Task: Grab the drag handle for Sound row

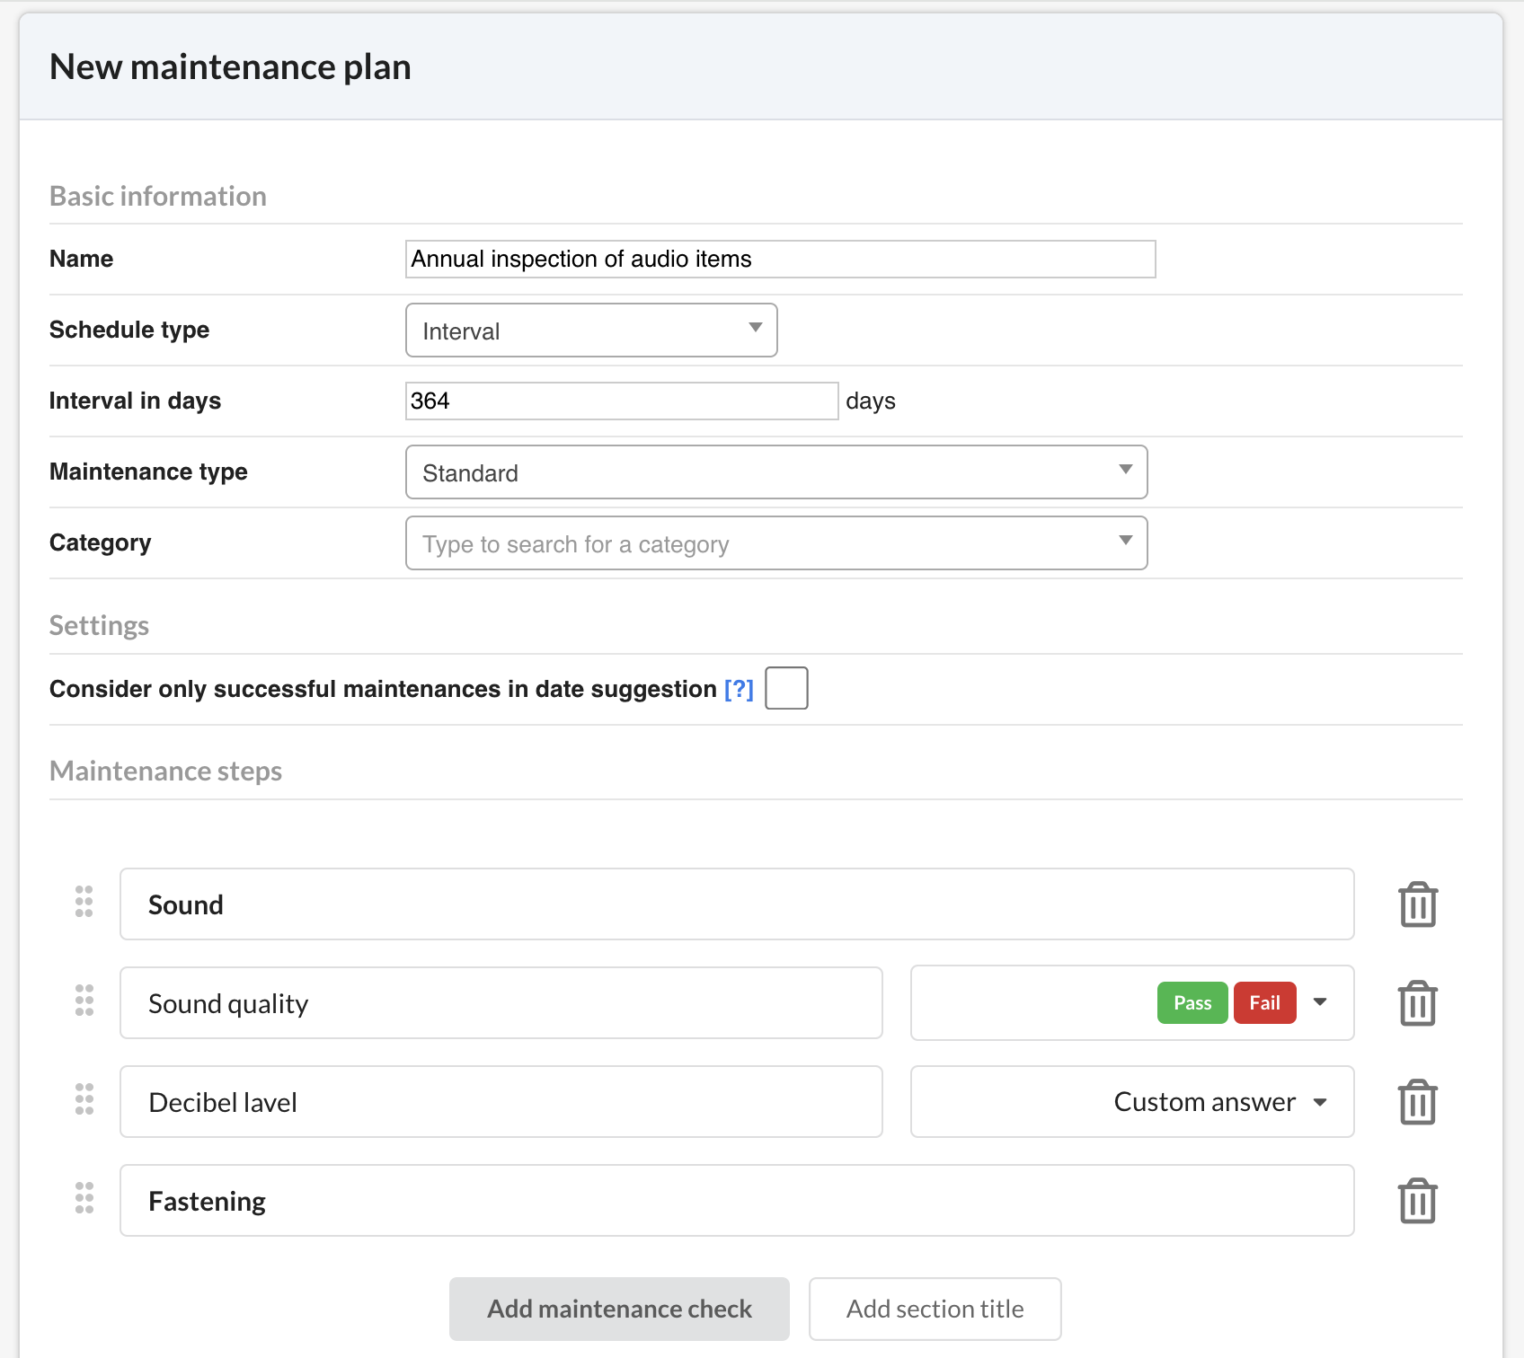Action: tap(84, 902)
